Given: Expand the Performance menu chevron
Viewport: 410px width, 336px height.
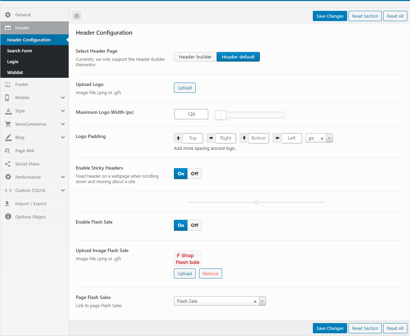Looking at the screenshot, I should point(63,177).
